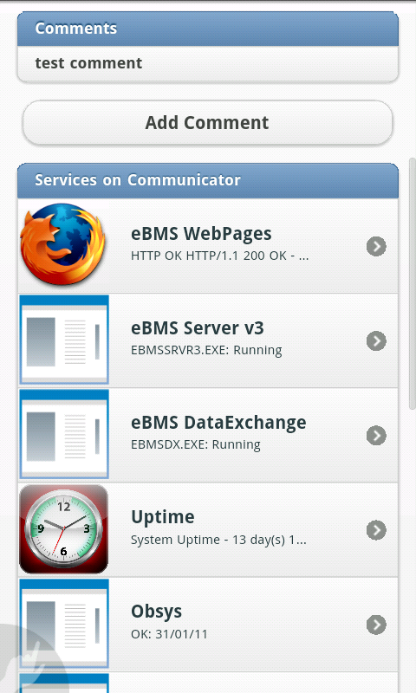Open the eBMS Server v3 service entry
416x693 pixels.
coord(208,340)
